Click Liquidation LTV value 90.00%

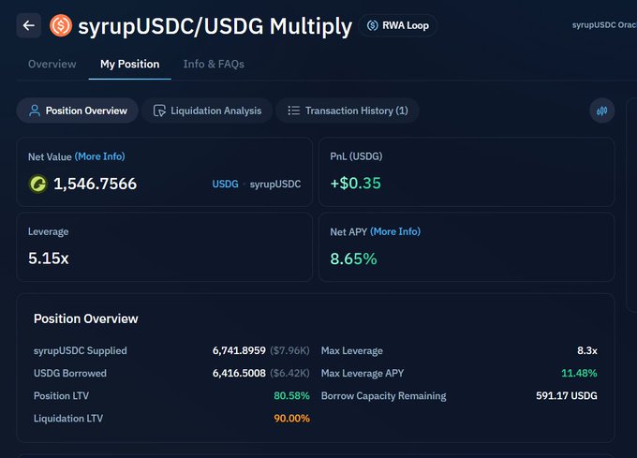pyautogui.click(x=291, y=419)
